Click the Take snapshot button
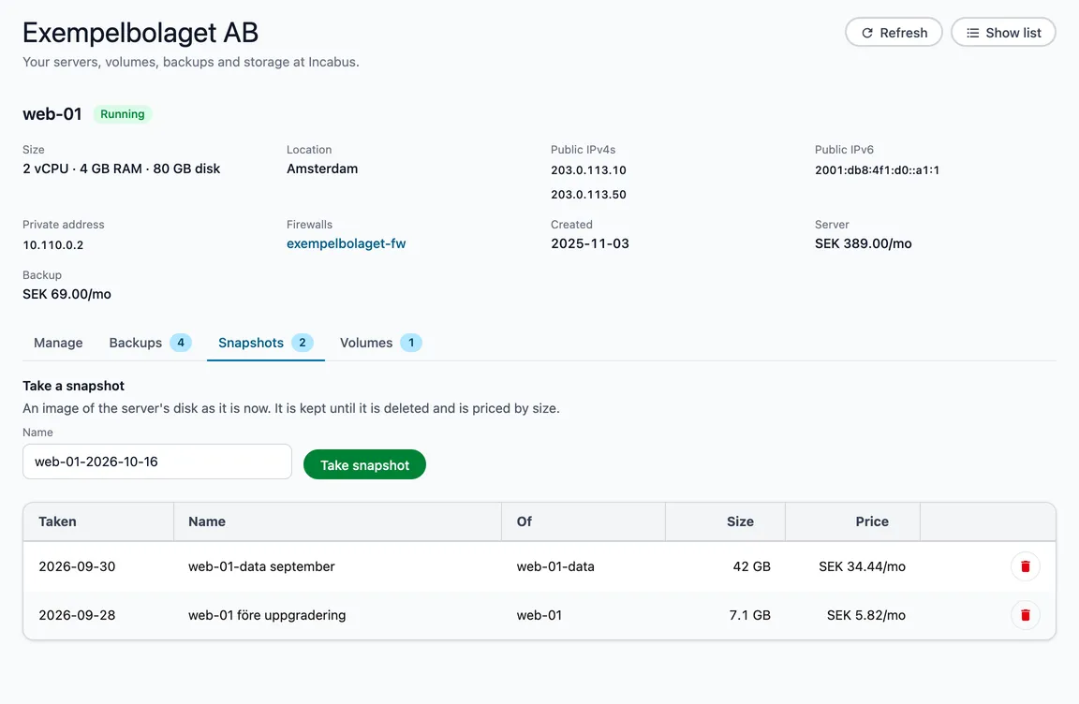This screenshot has height=704, width=1079. (364, 464)
